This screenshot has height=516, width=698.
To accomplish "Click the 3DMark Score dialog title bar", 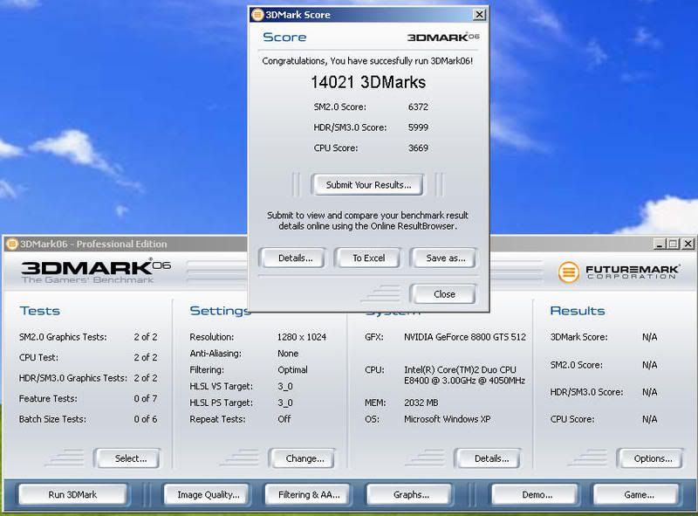I will [x=368, y=15].
